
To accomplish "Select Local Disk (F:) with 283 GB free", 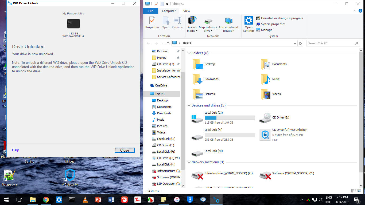I will [x=223, y=135].
